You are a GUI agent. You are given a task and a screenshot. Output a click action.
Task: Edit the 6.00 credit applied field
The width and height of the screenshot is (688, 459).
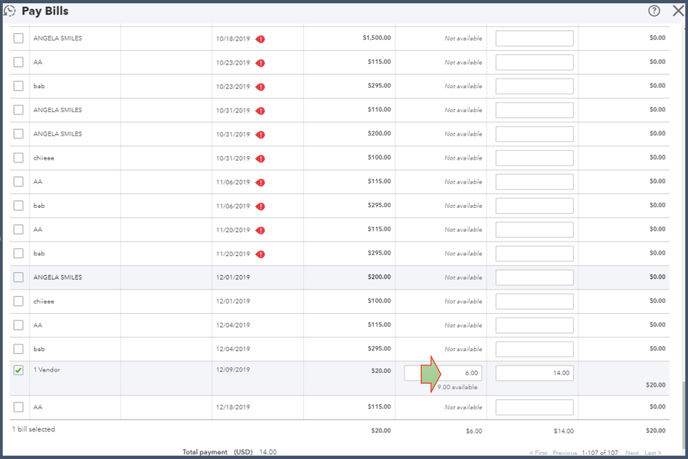pos(443,373)
